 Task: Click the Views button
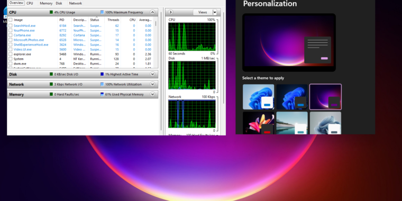coord(203,12)
